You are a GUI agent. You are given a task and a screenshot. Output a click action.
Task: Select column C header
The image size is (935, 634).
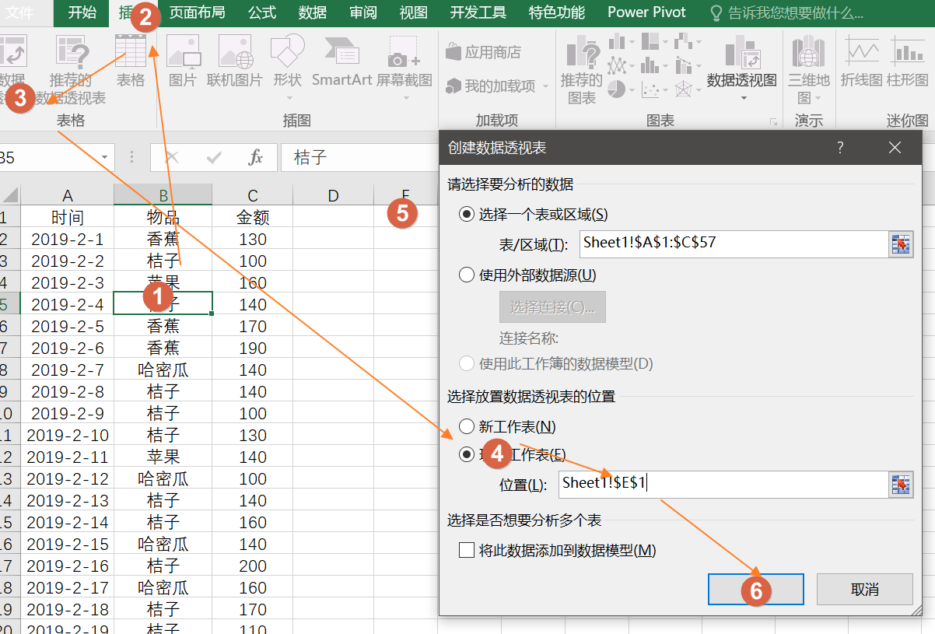pos(253,195)
